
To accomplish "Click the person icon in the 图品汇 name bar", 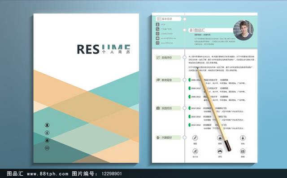I will tap(191, 30).
